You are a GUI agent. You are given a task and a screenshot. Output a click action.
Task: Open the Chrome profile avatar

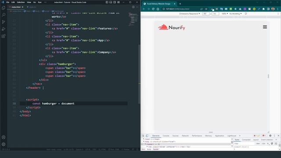pos(273,9)
